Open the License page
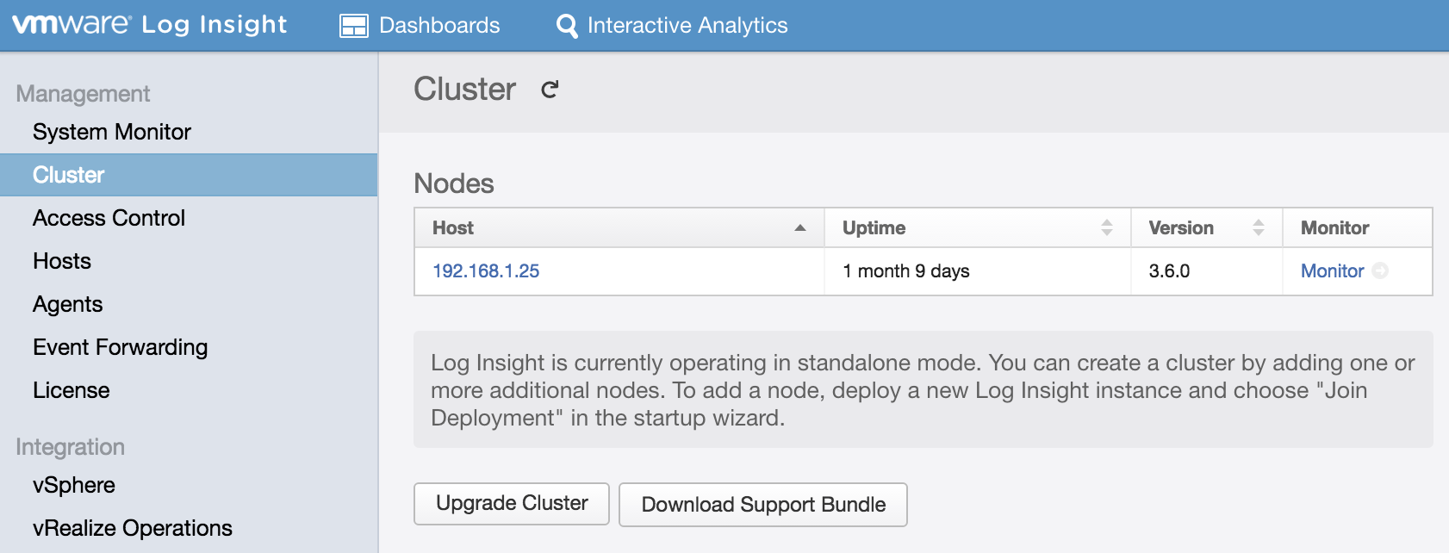Image resolution: width=1449 pixels, height=553 pixels. [71, 390]
